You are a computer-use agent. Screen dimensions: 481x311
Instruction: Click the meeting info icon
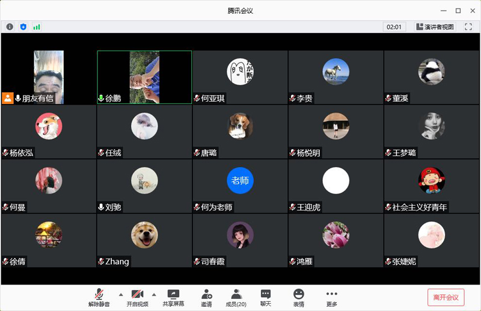tap(10, 26)
